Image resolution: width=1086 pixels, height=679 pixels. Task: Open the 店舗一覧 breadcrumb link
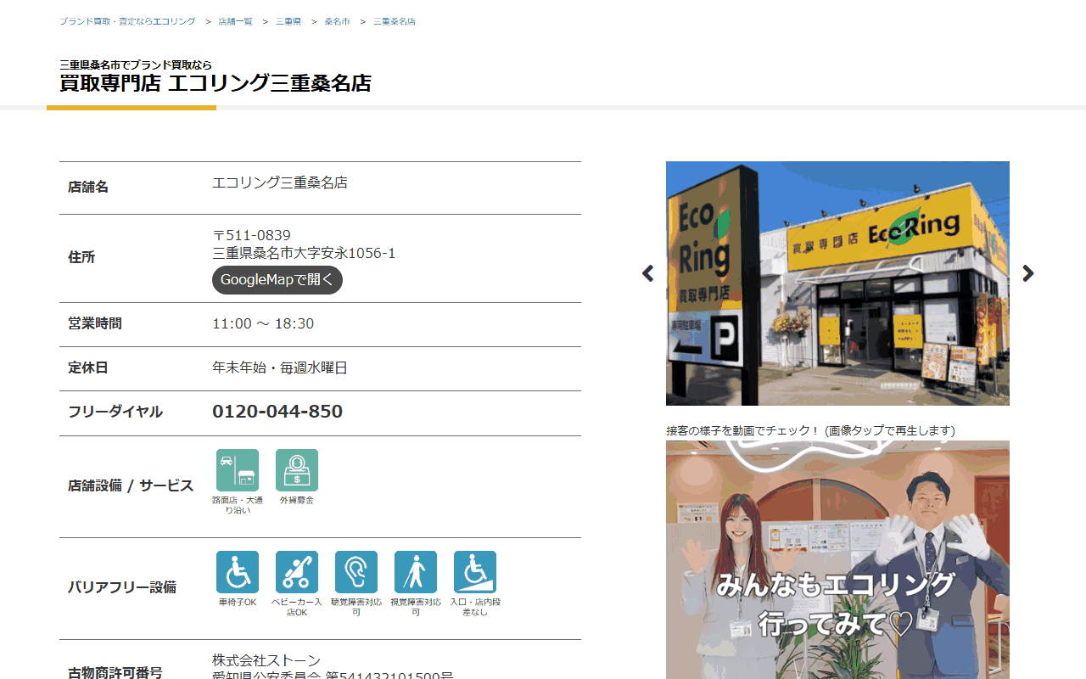click(x=235, y=21)
